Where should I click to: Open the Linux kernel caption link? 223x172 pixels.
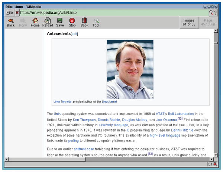pos(109,102)
